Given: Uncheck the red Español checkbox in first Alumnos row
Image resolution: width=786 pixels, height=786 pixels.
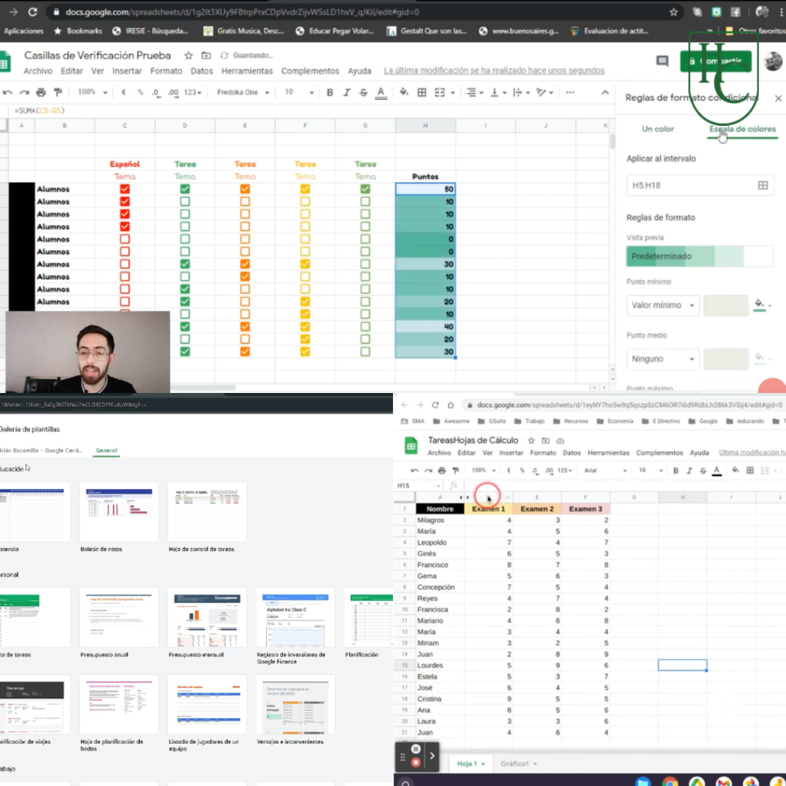Looking at the screenshot, I should pos(125,189).
